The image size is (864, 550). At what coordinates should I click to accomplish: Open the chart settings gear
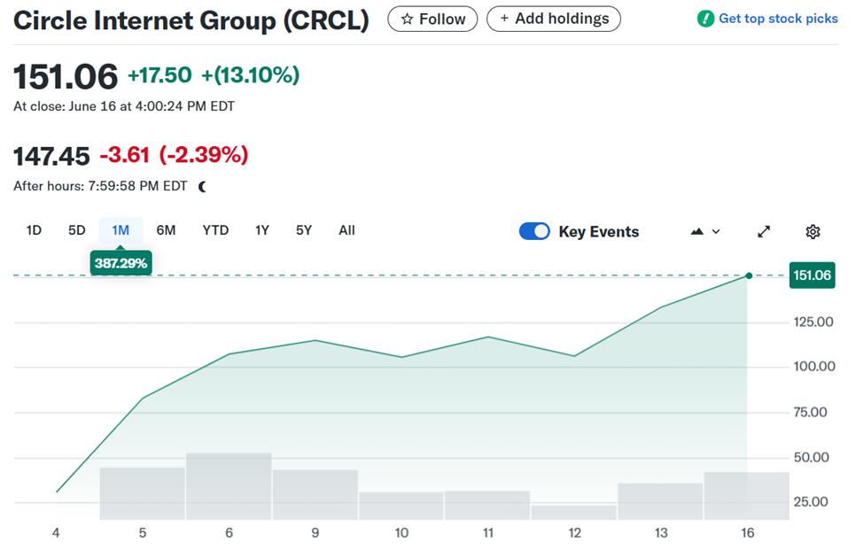pyautogui.click(x=812, y=231)
